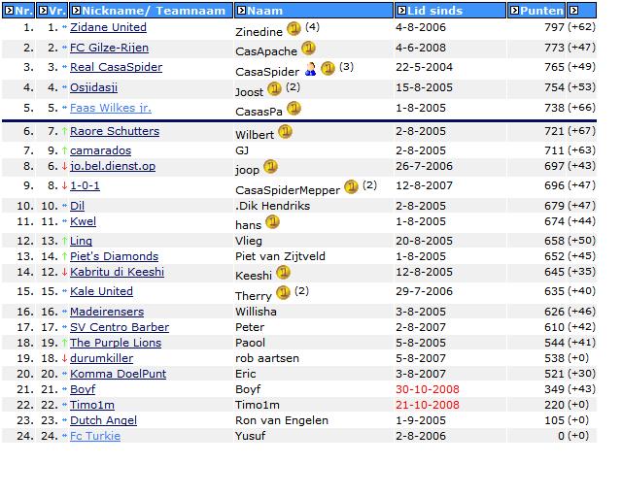Click the red down arrow beside durumkiller
The image size is (622, 497).
point(64,357)
